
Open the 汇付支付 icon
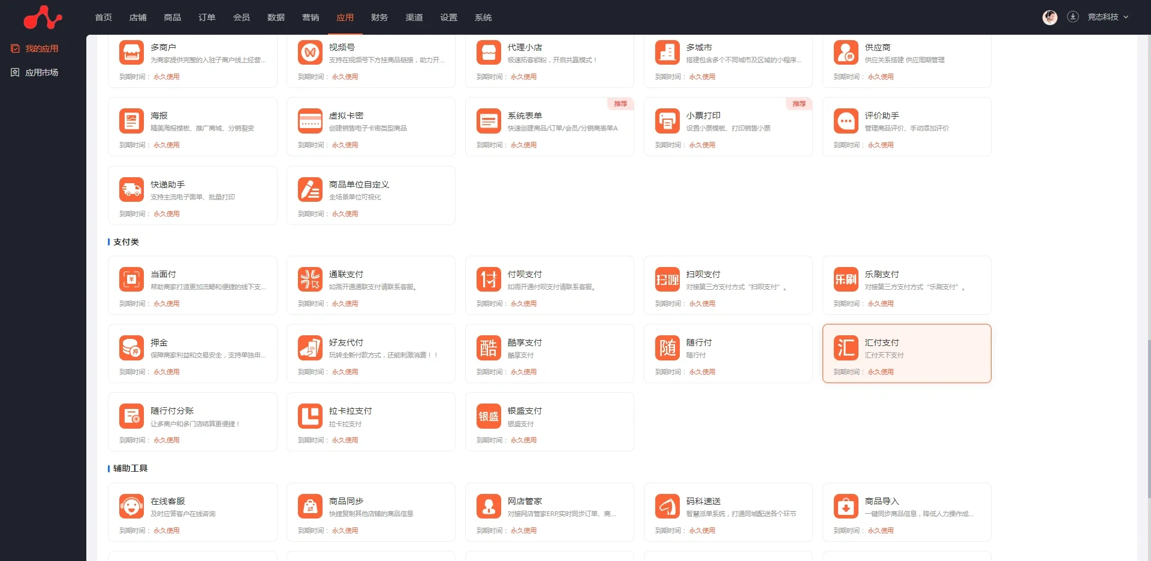tap(846, 348)
